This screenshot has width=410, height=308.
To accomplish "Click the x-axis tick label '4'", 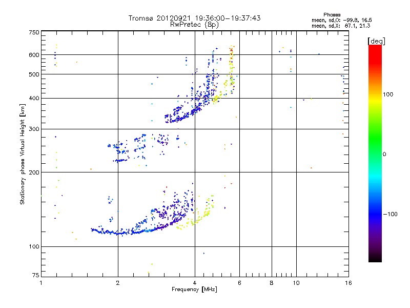I will pyautogui.click(x=195, y=283).
